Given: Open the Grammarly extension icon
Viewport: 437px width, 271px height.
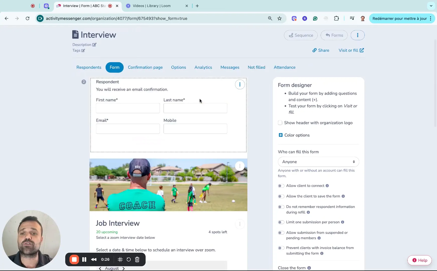Looking at the screenshot, I should 315,18.
